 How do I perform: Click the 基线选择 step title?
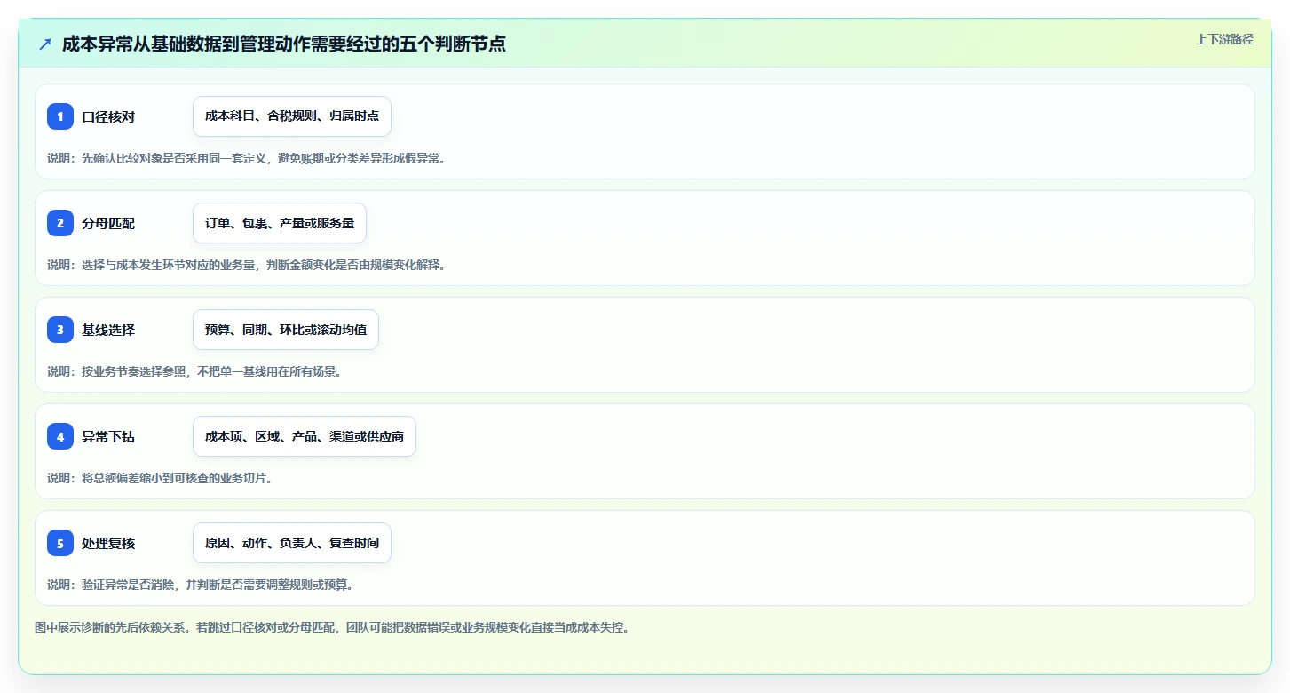point(108,331)
